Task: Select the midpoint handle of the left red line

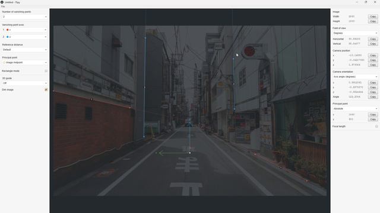Action: (x=91, y=99)
